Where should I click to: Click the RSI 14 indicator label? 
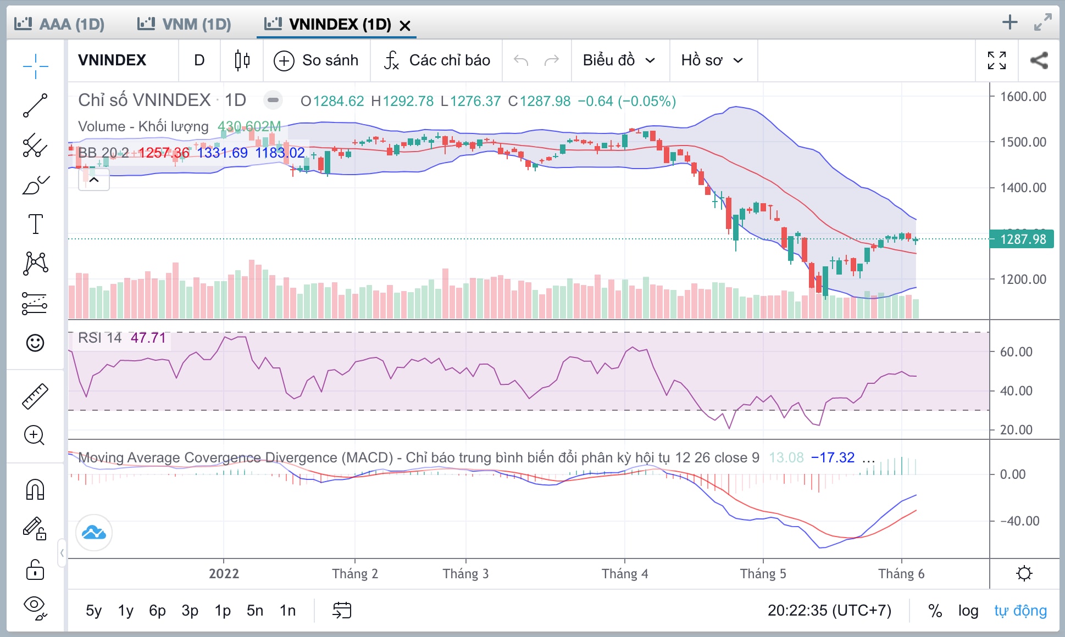tap(99, 338)
